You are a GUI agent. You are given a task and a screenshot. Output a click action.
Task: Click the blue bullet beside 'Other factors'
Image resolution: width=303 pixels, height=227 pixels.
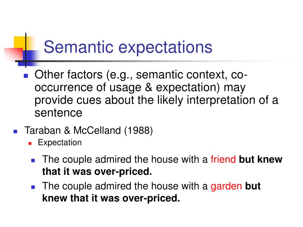point(26,76)
